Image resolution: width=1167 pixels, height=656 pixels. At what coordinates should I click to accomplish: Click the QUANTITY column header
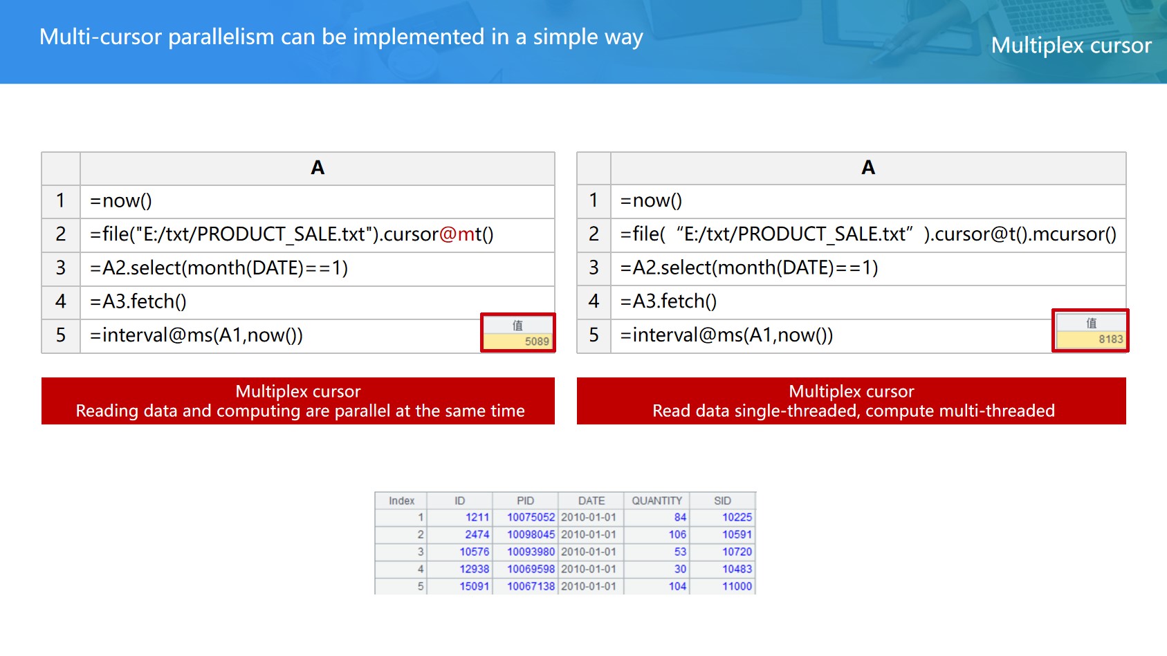tap(656, 500)
